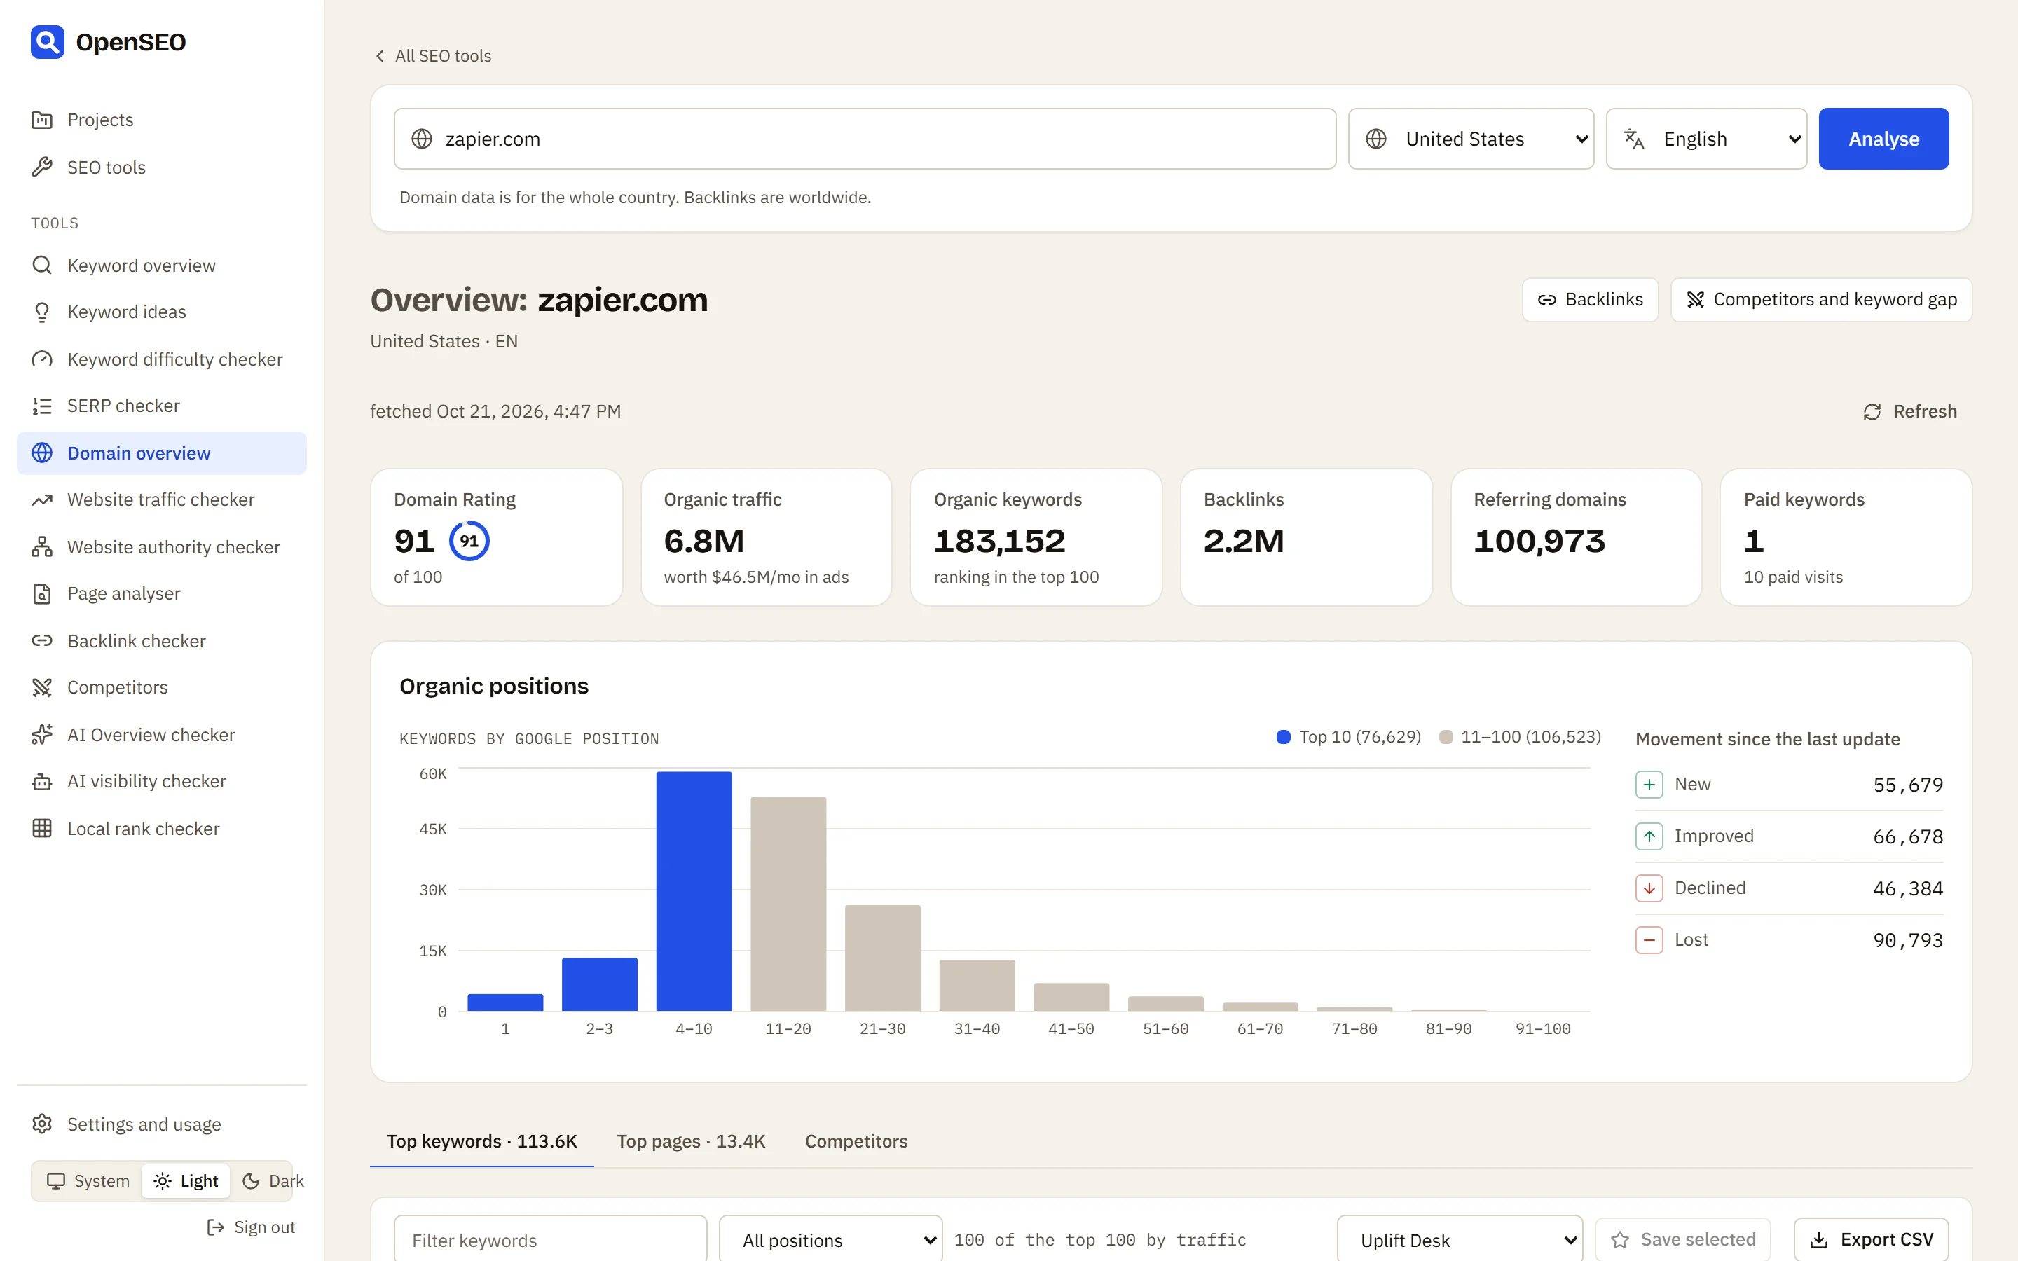Open AI visibility checker
The width and height of the screenshot is (2018, 1261).
point(161,781)
